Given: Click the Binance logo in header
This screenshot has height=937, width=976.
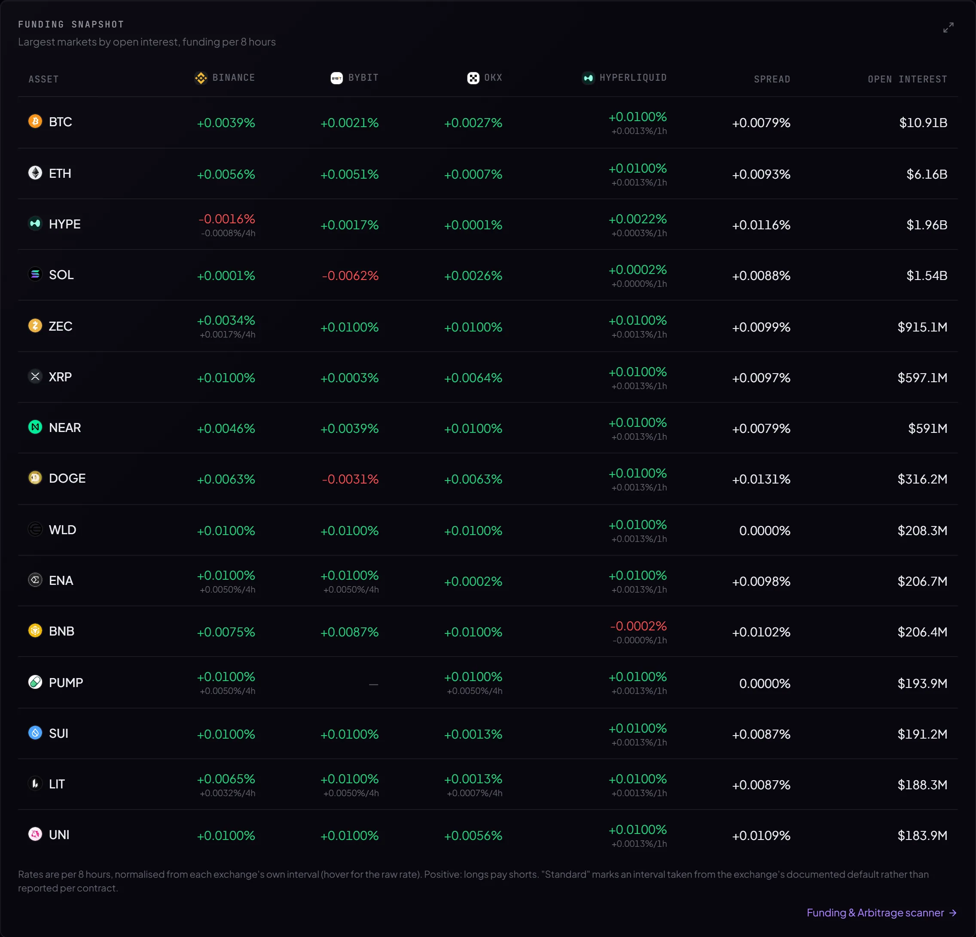Looking at the screenshot, I should point(201,78).
